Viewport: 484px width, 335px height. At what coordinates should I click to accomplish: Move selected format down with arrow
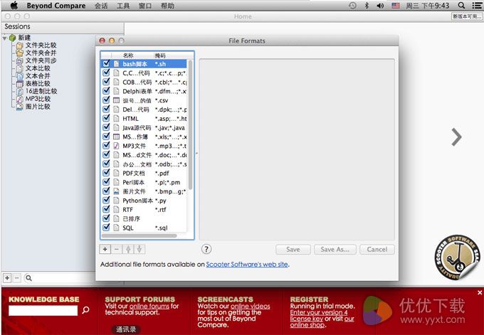(140, 249)
